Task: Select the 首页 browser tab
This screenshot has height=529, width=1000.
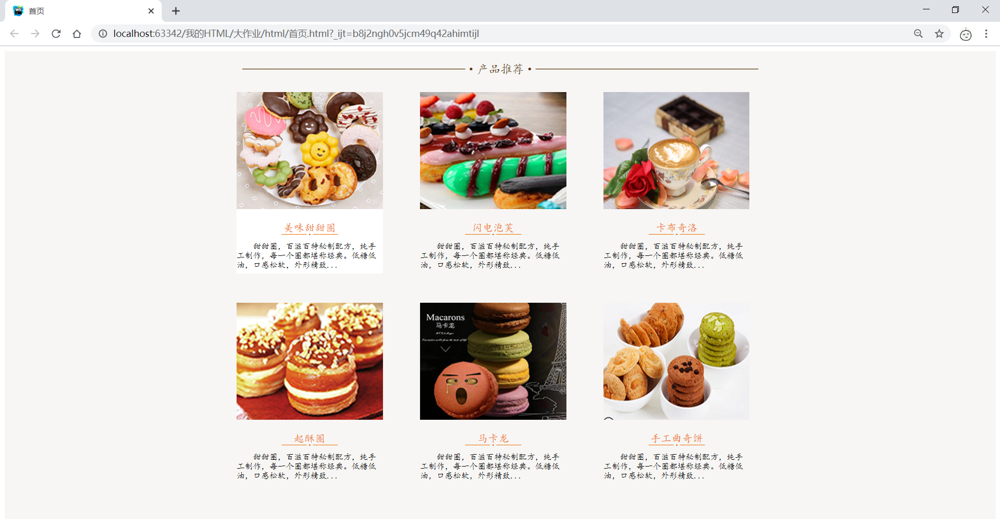Action: coord(83,11)
